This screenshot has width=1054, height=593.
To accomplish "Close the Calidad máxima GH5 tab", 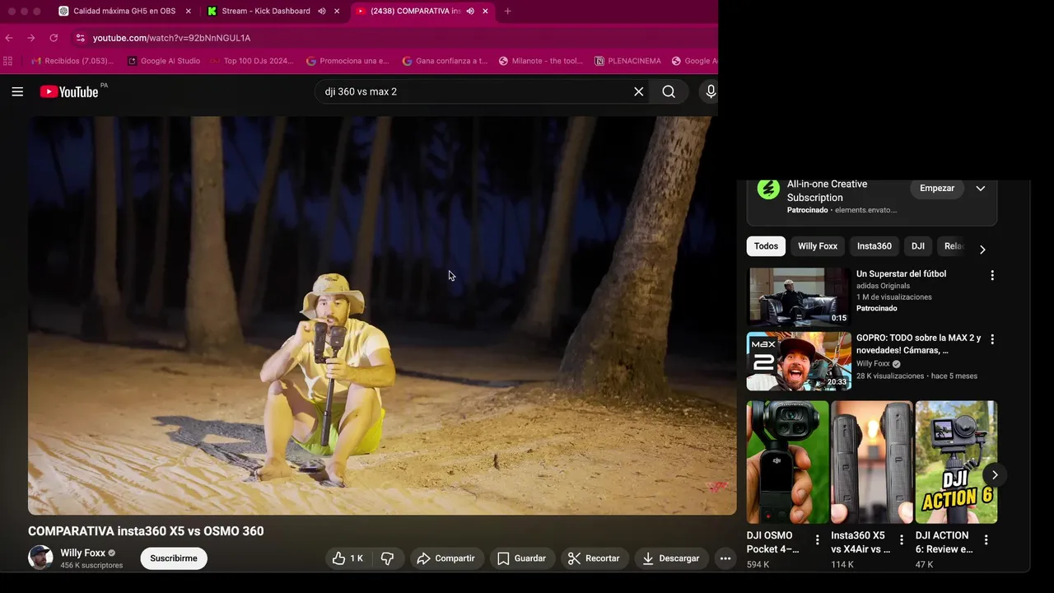I will click(188, 11).
